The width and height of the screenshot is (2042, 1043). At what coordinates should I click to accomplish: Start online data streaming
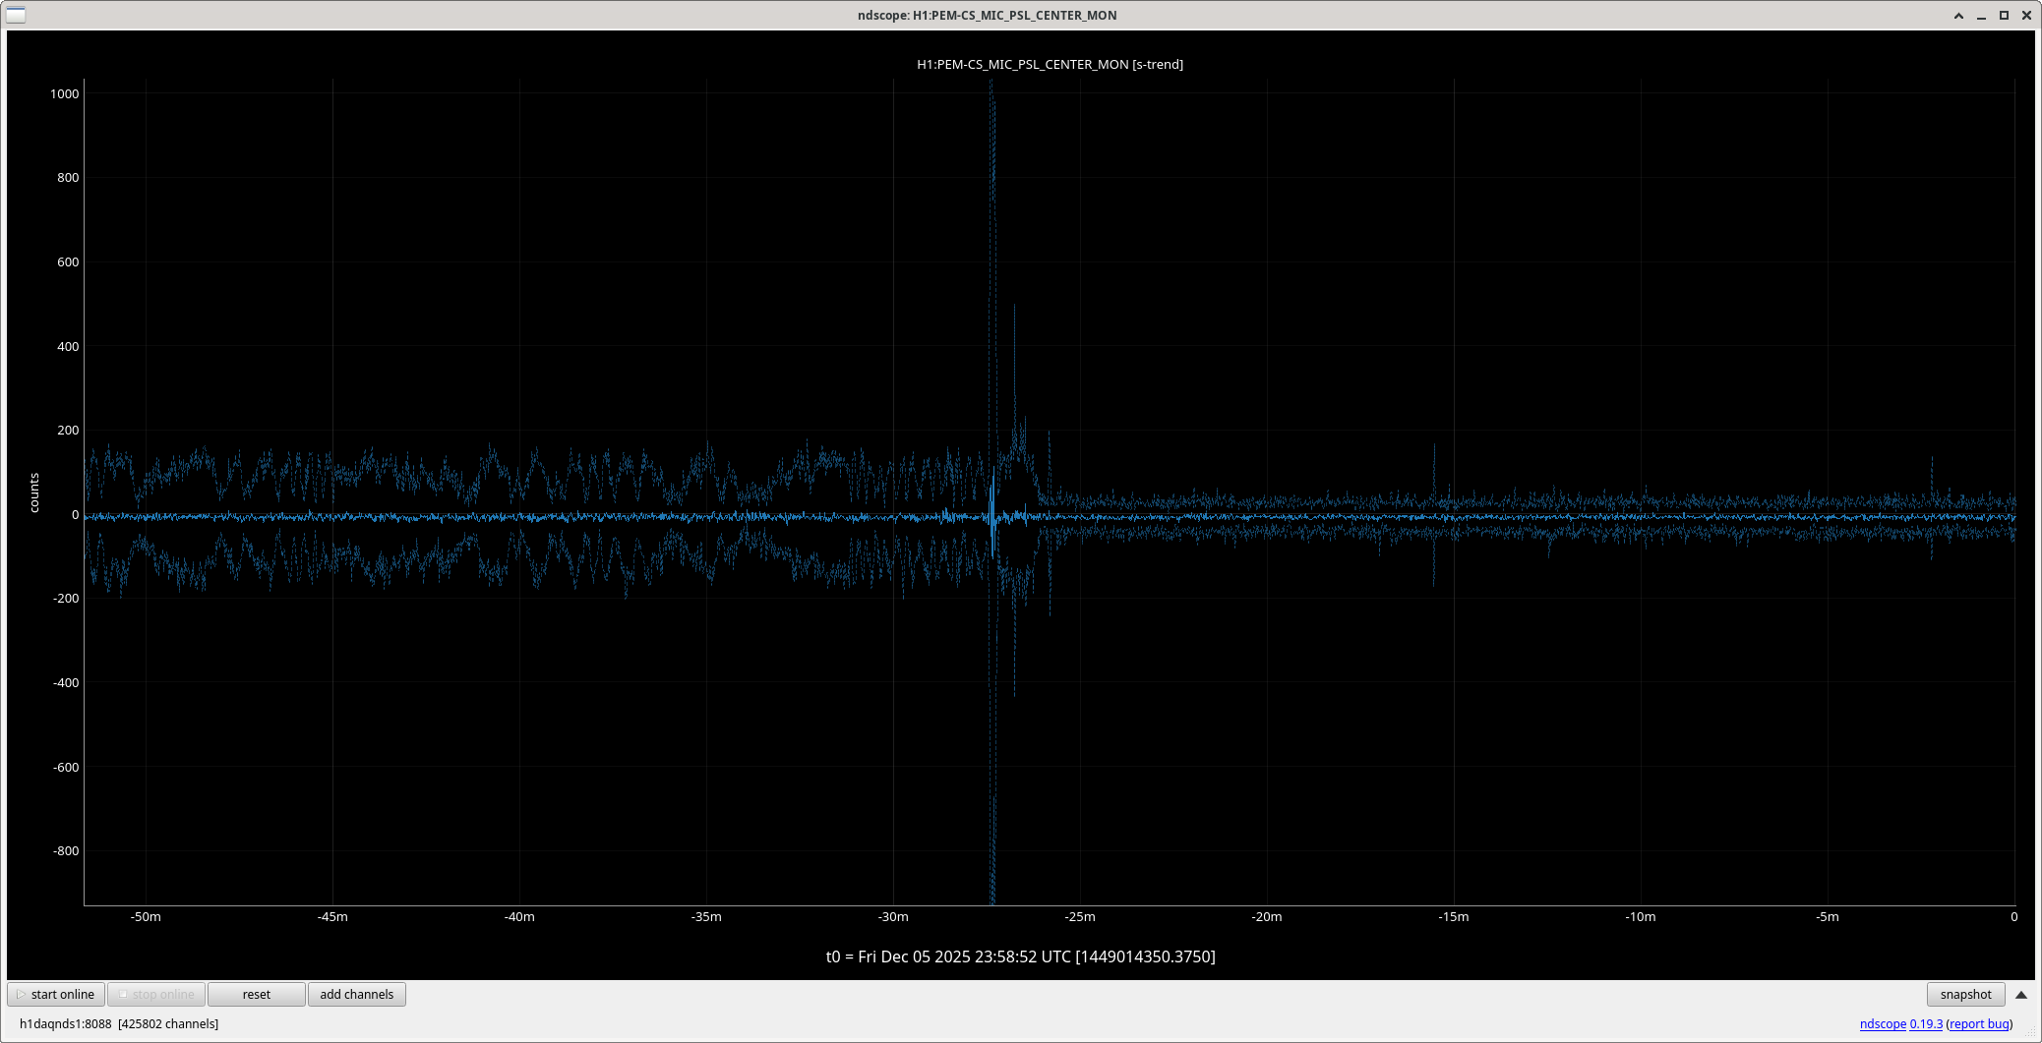point(56,994)
